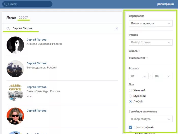Click the magnifier icon beside Сергей Петров query
Screen dimensions: 178x134
tap(8, 28)
